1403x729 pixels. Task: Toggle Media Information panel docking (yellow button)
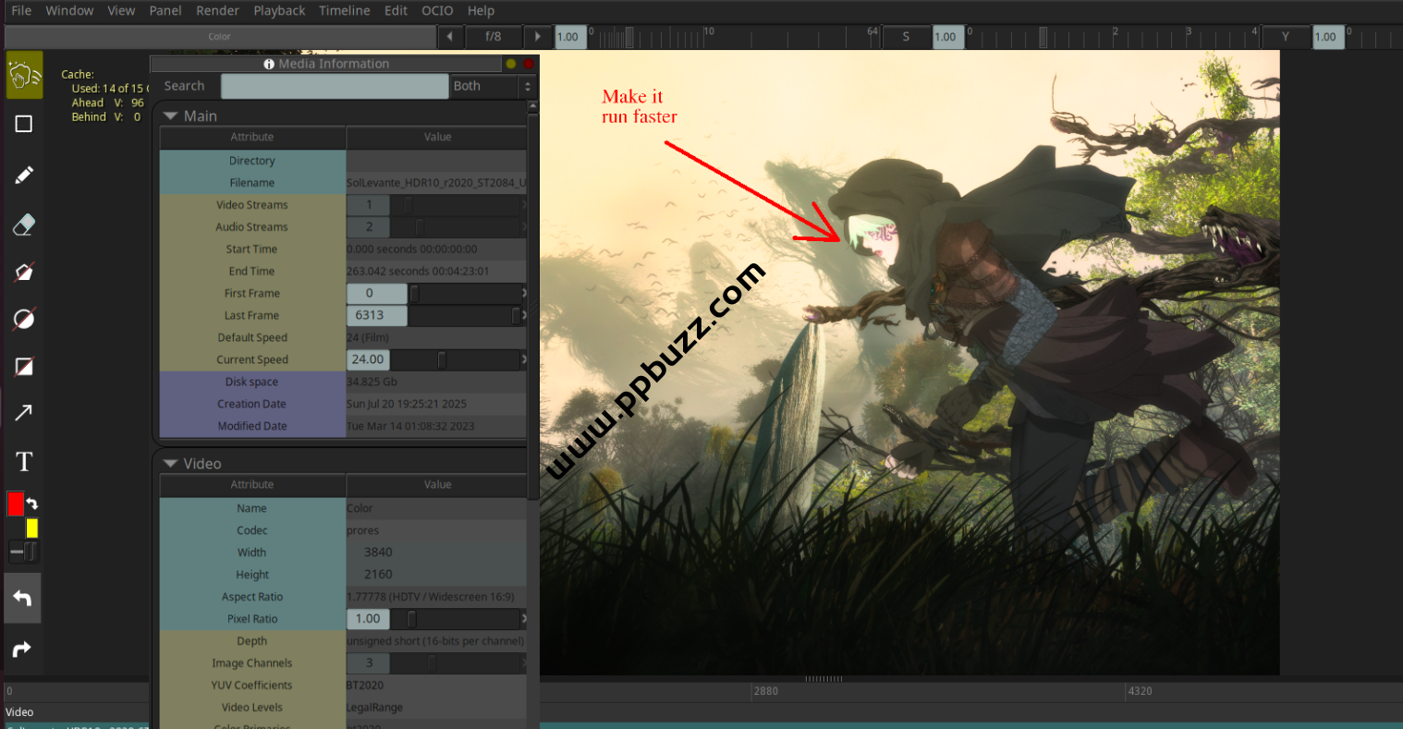tap(510, 64)
